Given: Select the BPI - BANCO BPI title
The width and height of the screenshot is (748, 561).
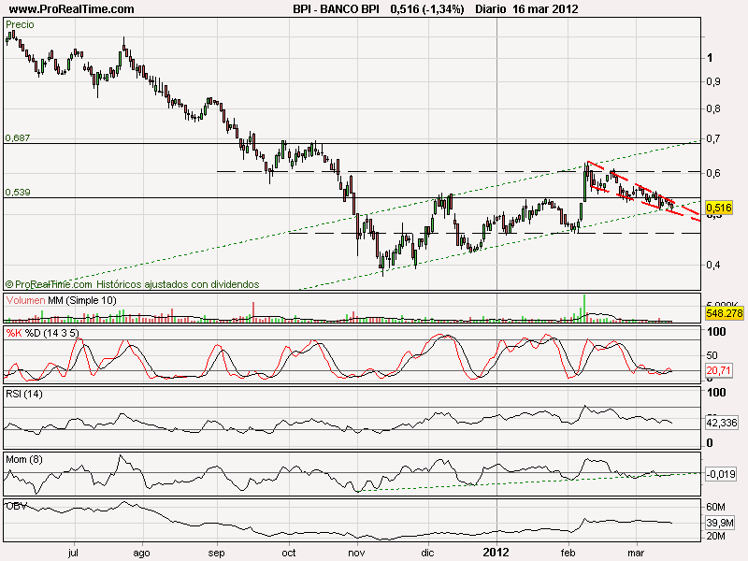Looking at the screenshot, I should click(336, 9).
